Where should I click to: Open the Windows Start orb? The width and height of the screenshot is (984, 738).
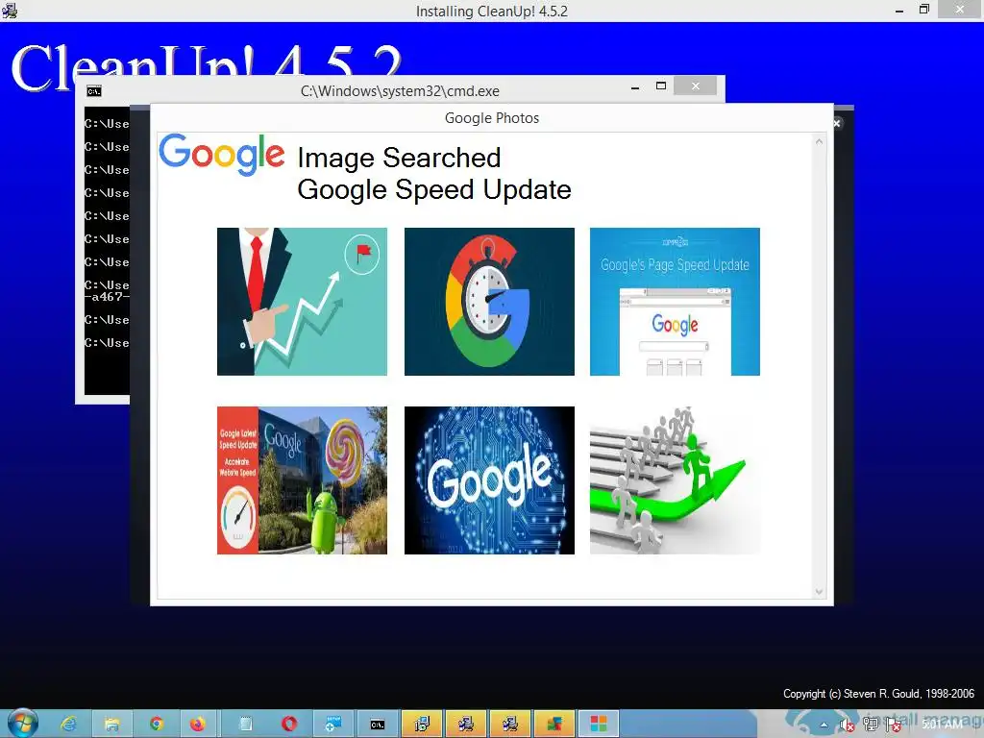(x=22, y=724)
